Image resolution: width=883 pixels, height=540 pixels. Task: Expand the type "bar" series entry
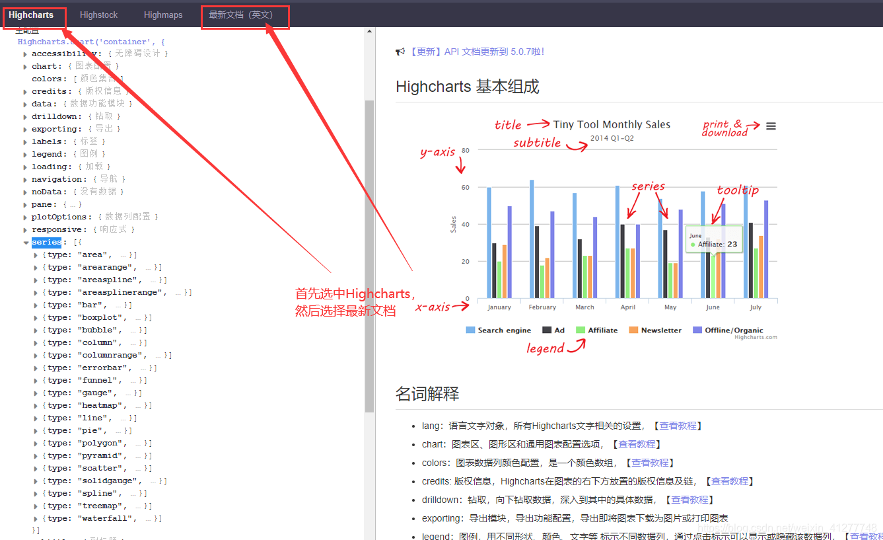[36, 305]
